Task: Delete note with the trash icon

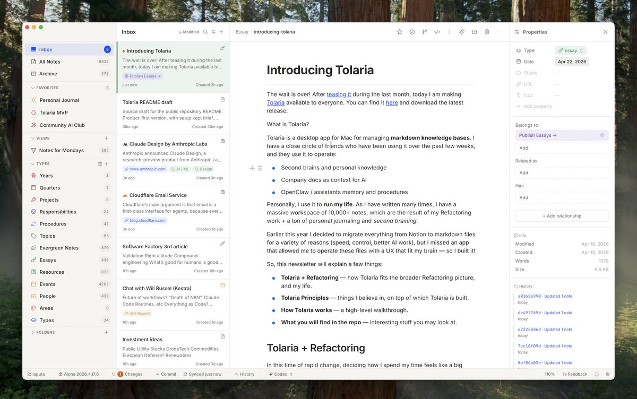Action: pyautogui.click(x=487, y=32)
